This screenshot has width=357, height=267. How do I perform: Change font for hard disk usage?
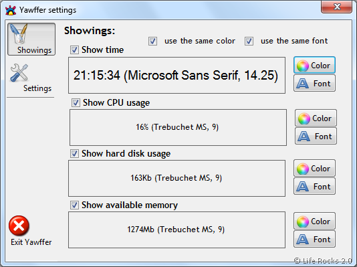click(x=314, y=186)
